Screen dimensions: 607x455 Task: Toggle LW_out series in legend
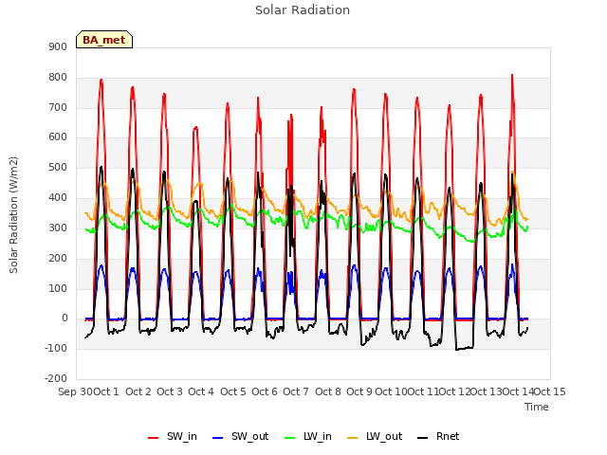pos(375,436)
